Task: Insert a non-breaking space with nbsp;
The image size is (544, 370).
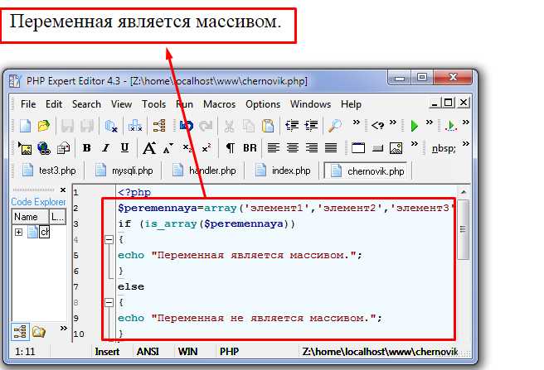Action: (444, 149)
